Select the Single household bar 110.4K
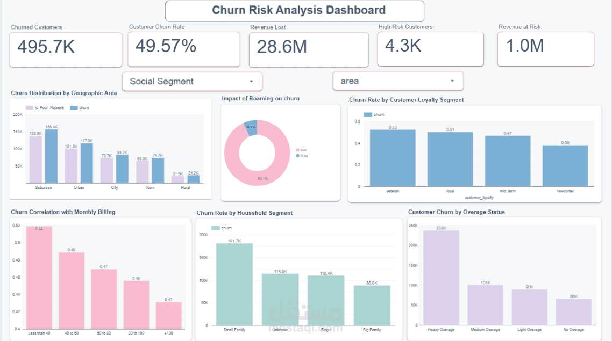Image resolution: width=612 pixels, height=341 pixels. [326, 301]
